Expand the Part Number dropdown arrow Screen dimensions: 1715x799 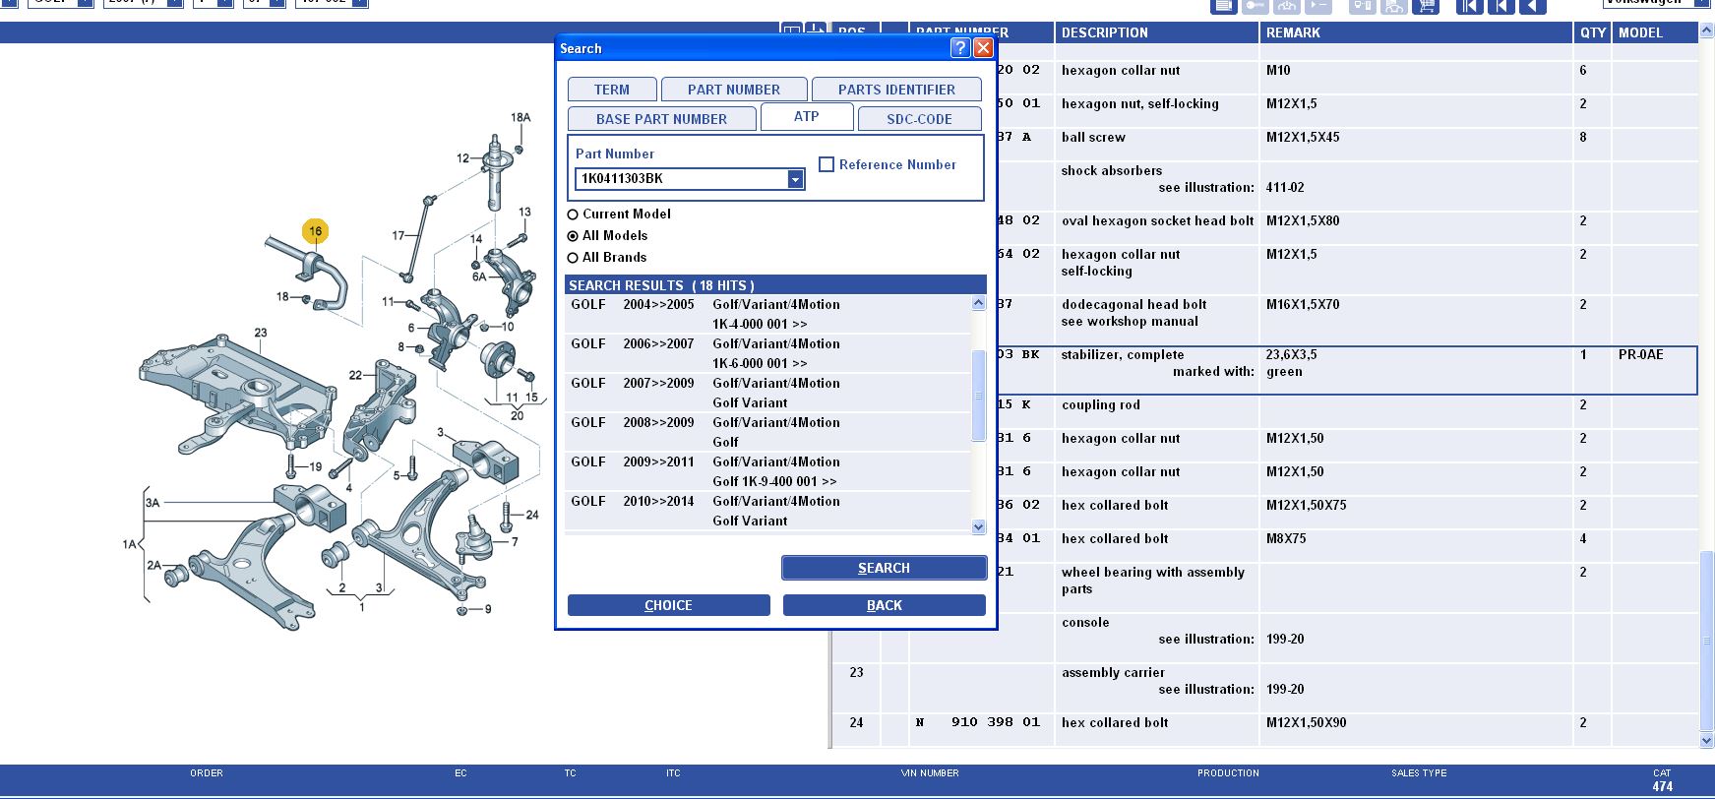tap(795, 179)
